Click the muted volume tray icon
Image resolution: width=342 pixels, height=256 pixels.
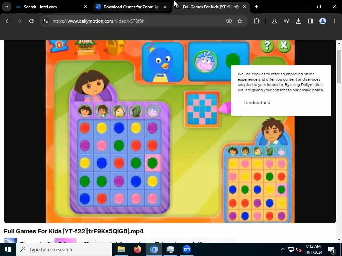point(299,249)
